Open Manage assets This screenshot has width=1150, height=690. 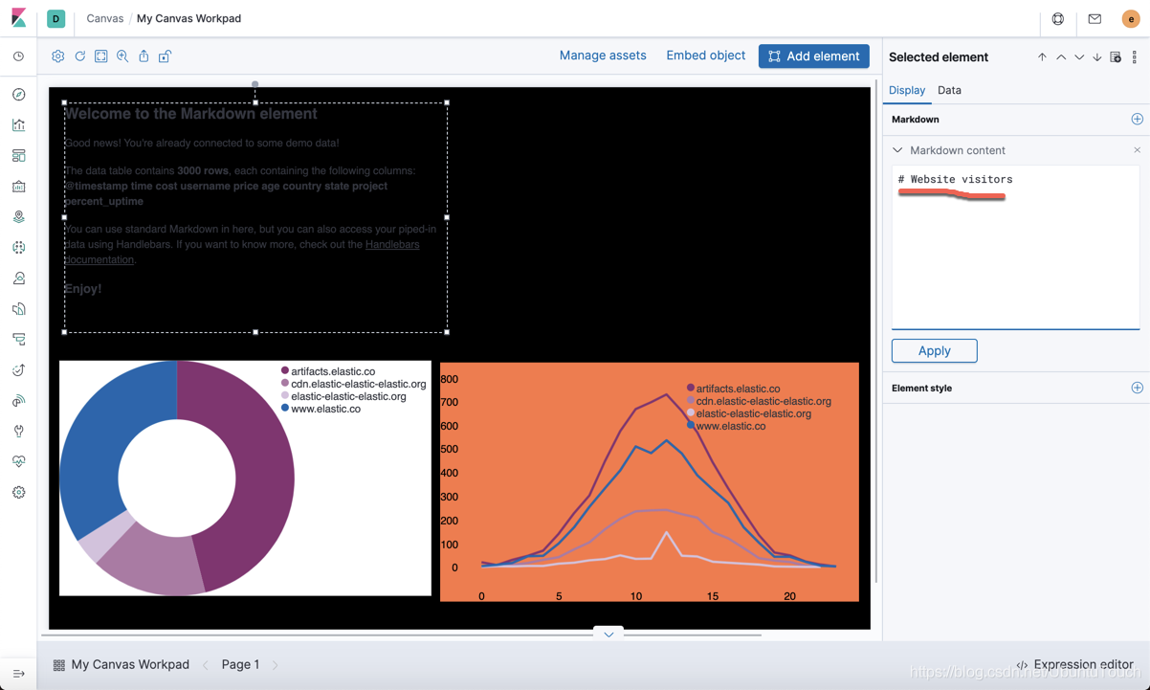click(x=603, y=56)
